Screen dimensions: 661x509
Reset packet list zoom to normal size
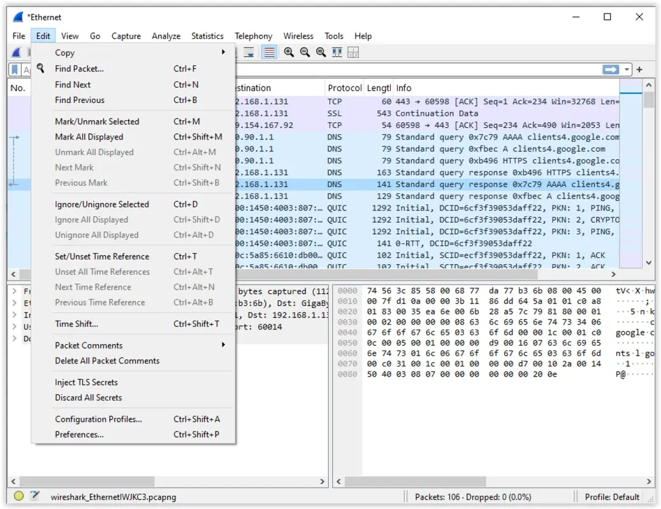[321, 52]
